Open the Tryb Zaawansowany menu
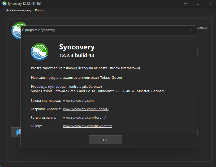Viewport: 216px width, 167px height. 17,10
